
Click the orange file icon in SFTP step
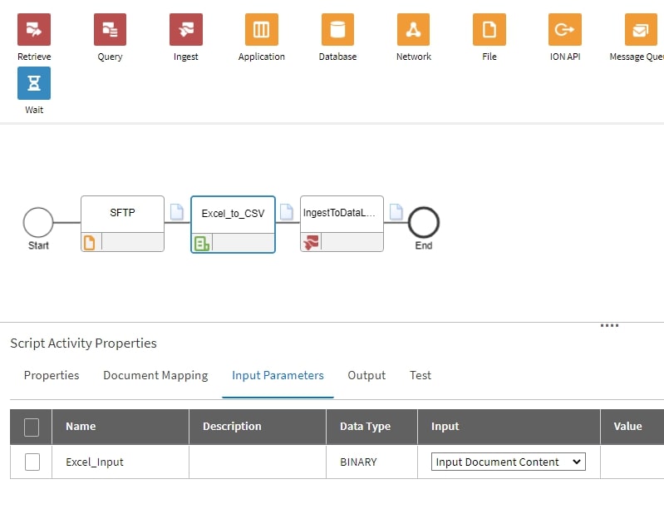[x=90, y=243]
